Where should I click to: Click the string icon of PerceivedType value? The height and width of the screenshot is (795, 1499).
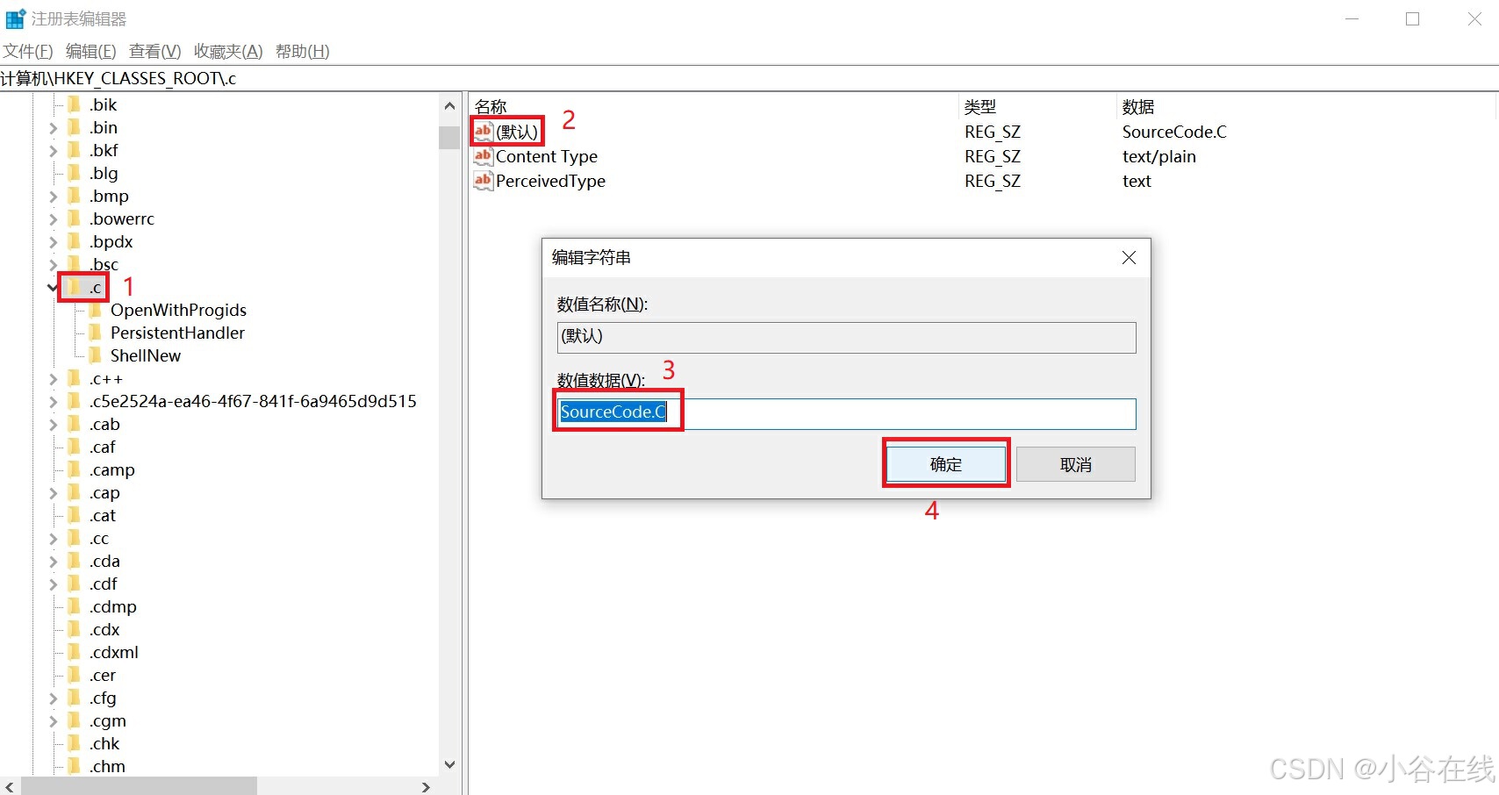point(484,181)
